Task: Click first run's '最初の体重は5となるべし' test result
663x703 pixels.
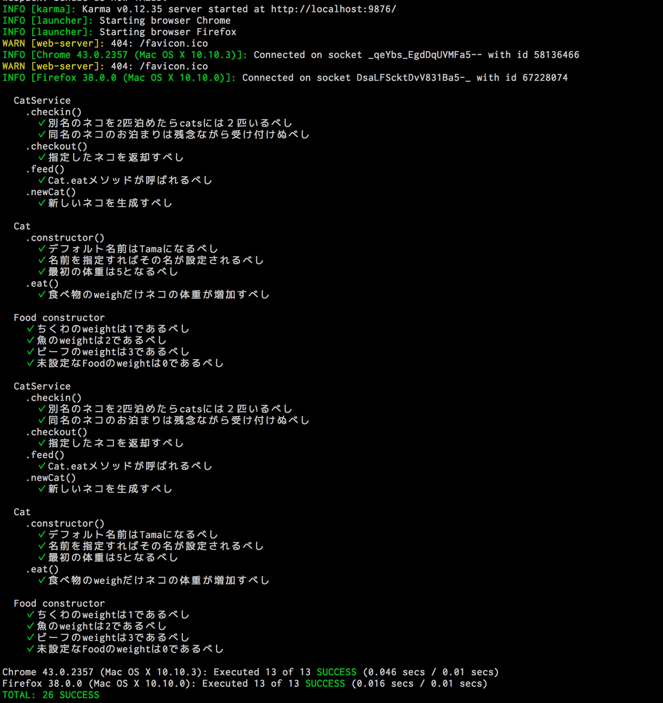Action: (108, 272)
